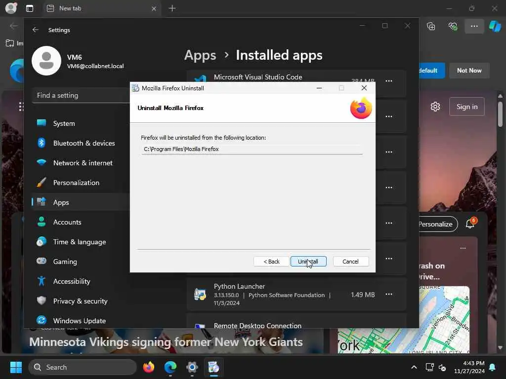Open Windows Update settings
Viewport: 506px width, 379px height.
pyautogui.click(x=81, y=321)
